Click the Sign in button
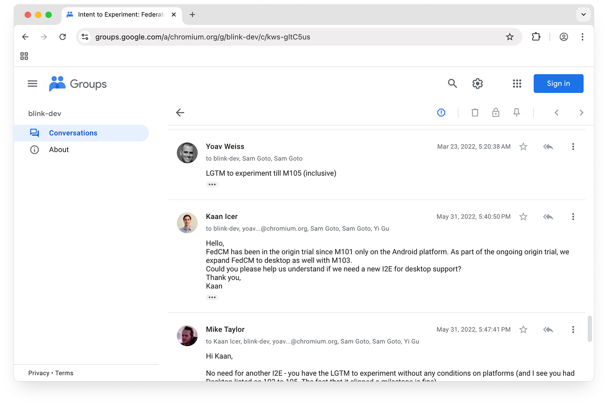This screenshot has width=608, height=405. (x=558, y=84)
